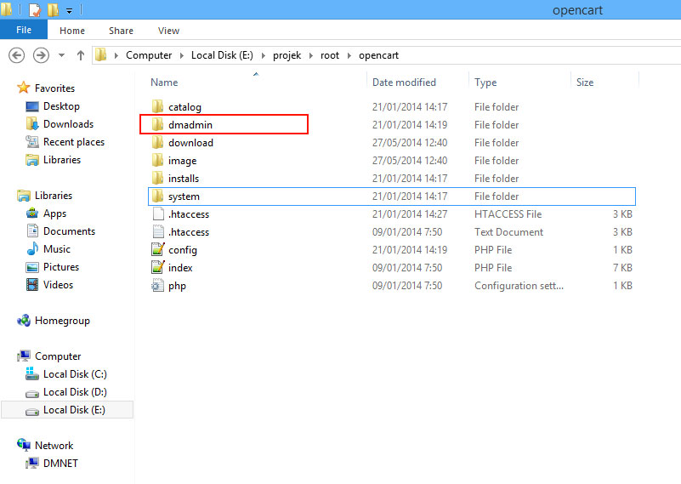The height and width of the screenshot is (484, 681).
Task: Select the system folder icon
Action: (157, 196)
